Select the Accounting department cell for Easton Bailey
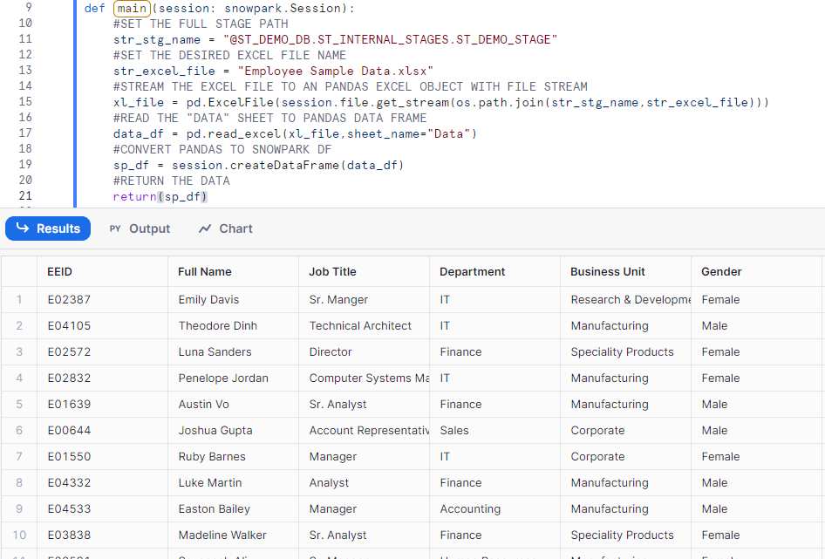The image size is (825, 559). 470,508
